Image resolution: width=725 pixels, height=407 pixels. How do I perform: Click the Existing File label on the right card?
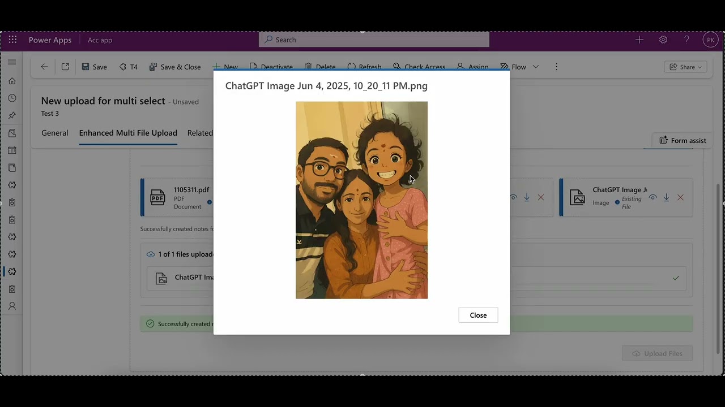pos(632,202)
